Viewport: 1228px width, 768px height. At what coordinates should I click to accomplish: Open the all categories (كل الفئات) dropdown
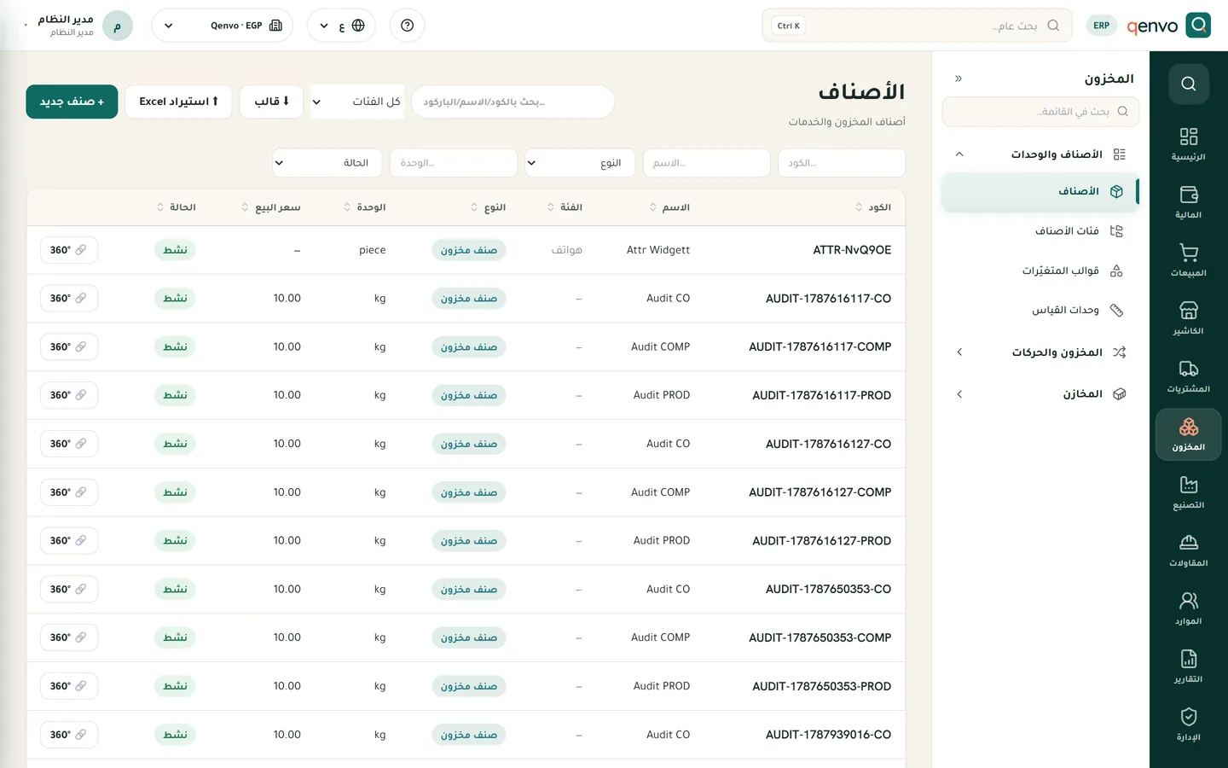(356, 102)
